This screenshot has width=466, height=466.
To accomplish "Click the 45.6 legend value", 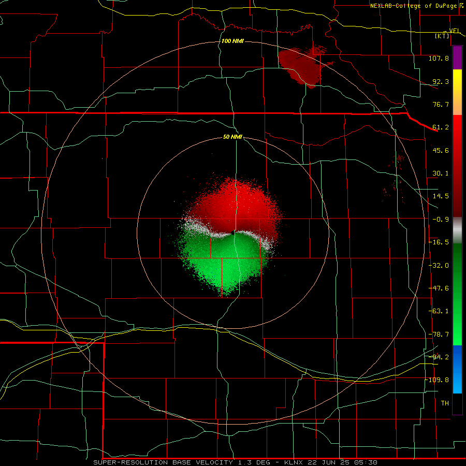I will click(x=441, y=150).
